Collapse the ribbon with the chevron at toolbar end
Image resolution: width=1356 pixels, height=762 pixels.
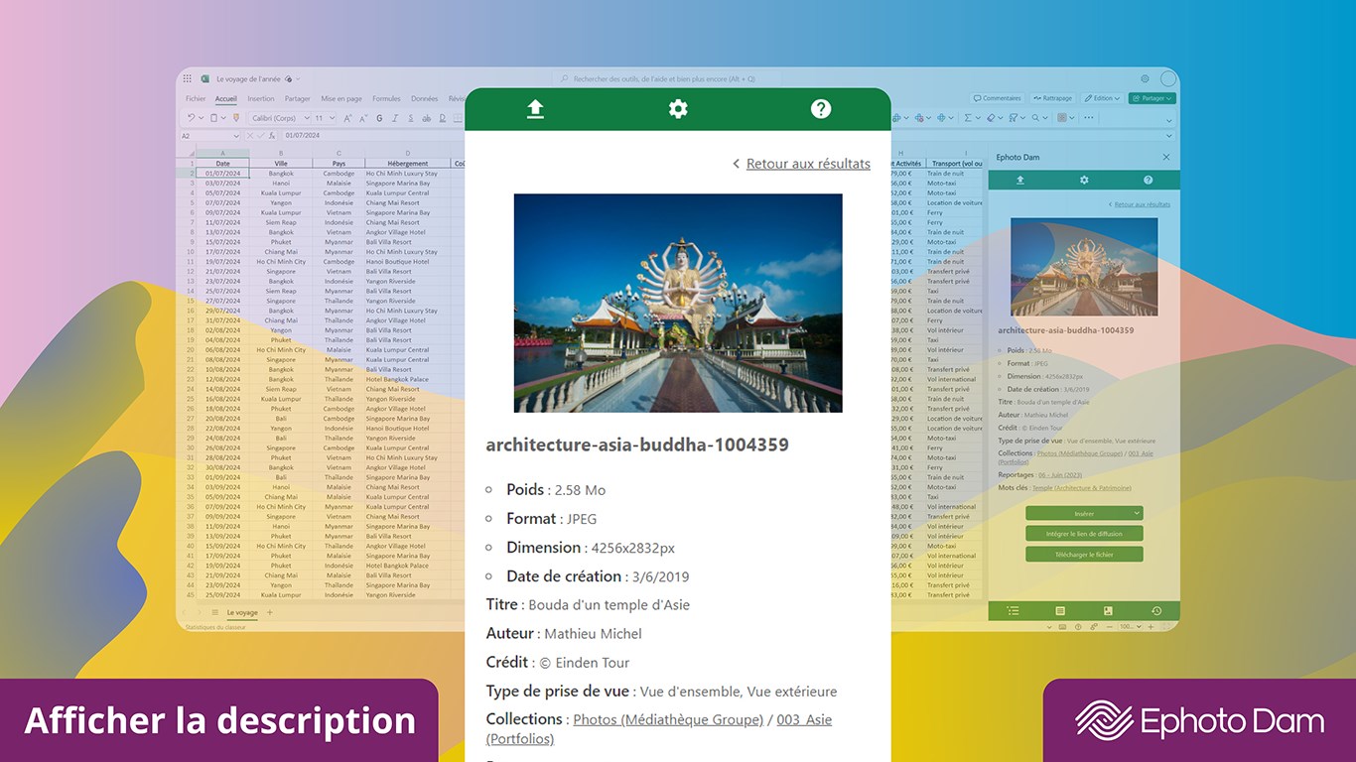[x=1168, y=120]
